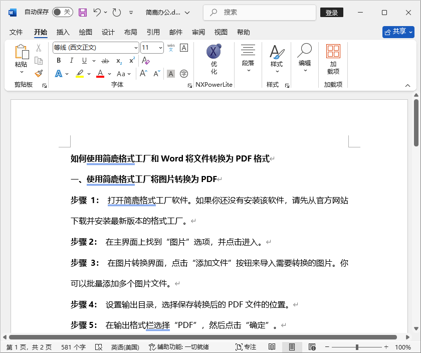
Task: Apply superscript formatting
Action: coord(131,60)
